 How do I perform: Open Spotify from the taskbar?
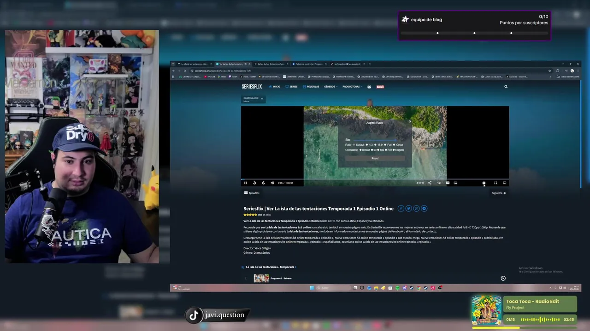point(397,288)
